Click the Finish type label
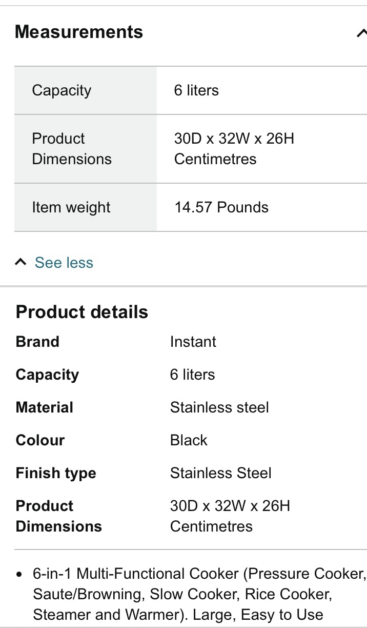 point(56,473)
